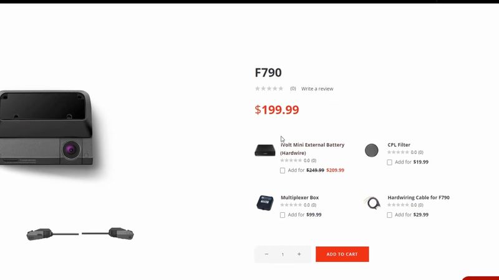Enable the CPL Filter add-on checkbox
Screen dimensions: 499x280
point(389,162)
